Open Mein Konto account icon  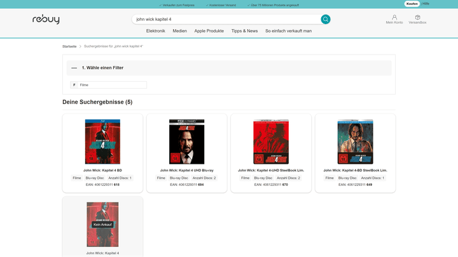coord(394,17)
